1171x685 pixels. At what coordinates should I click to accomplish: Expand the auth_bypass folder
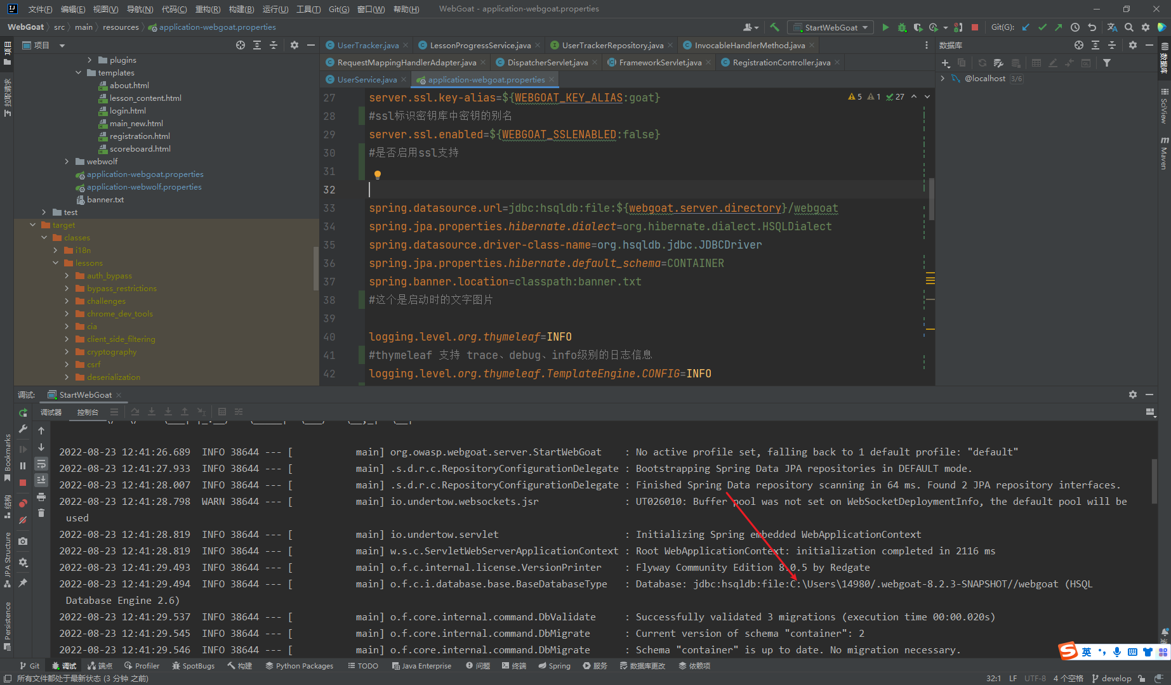click(x=67, y=276)
